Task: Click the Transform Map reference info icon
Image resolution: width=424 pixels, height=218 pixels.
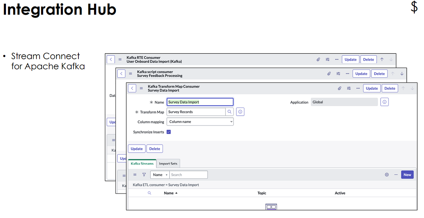Action: 240,111
